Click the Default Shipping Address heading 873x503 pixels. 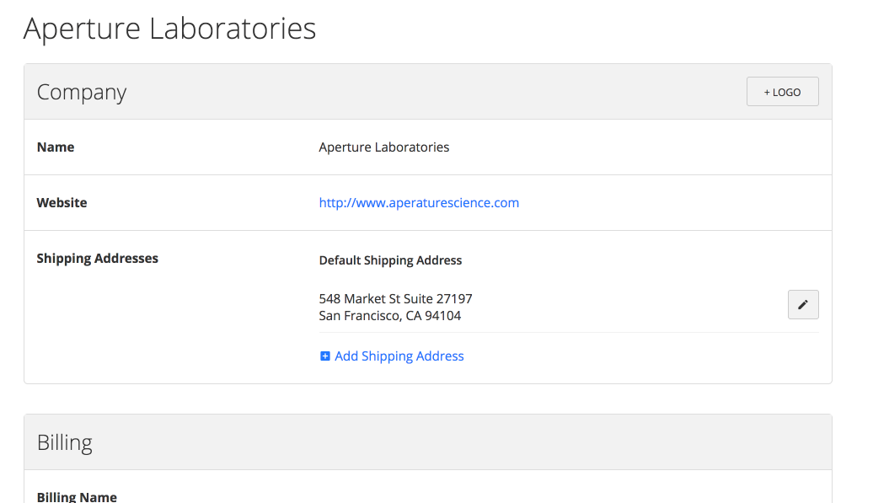(390, 260)
